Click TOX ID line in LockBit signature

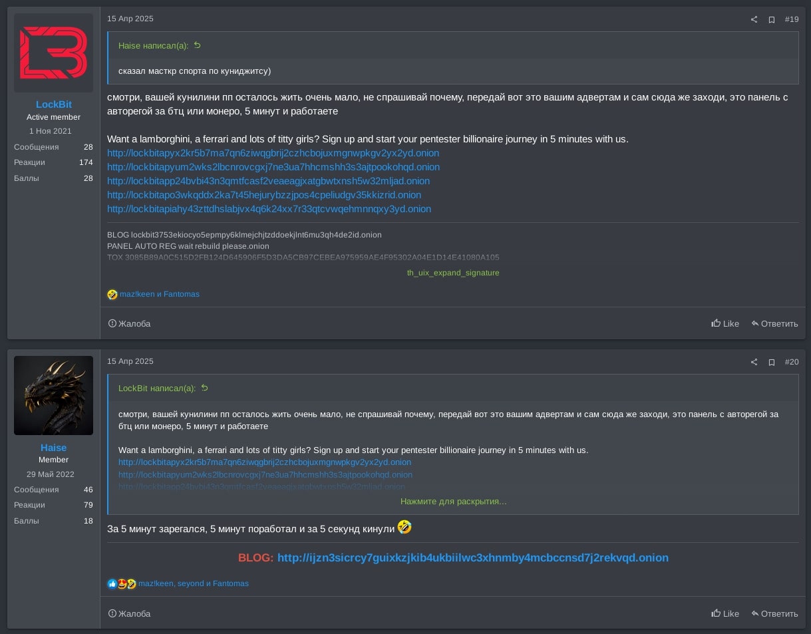click(x=303, y=257)
